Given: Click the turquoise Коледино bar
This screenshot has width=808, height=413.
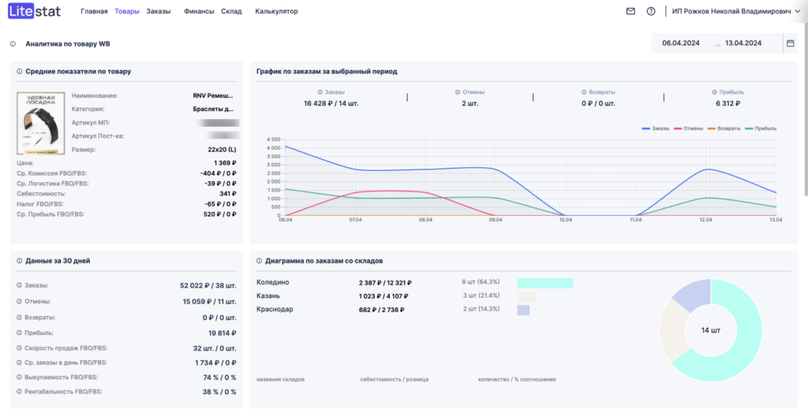Looking at the screenshot, I should tap(544, 283).
